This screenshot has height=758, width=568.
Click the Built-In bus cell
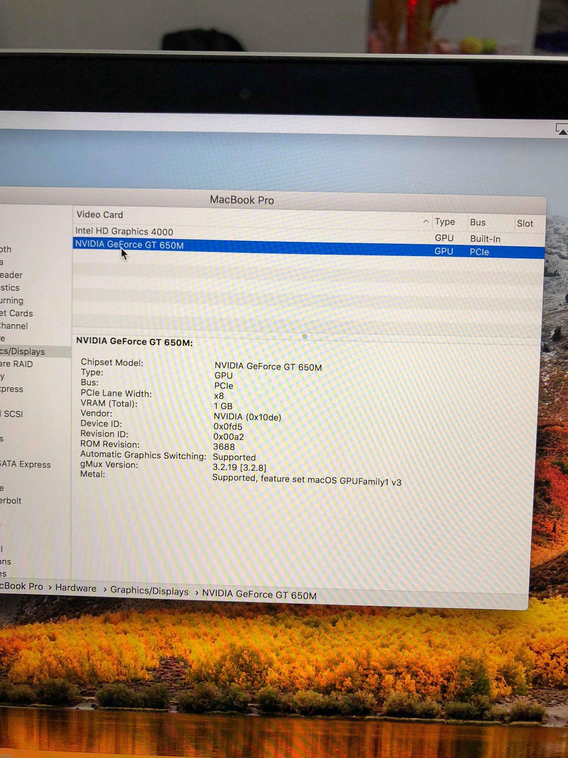[x=485, y=239]
